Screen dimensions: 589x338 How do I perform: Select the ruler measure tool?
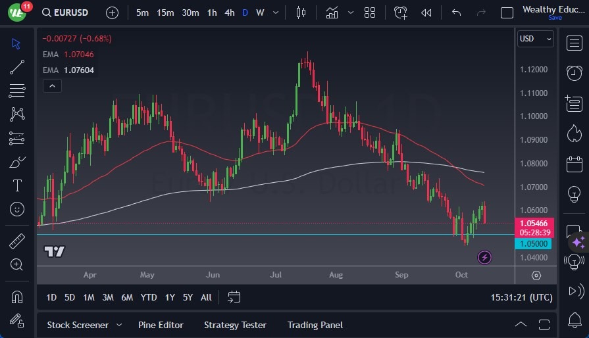(x=17, y=241)
